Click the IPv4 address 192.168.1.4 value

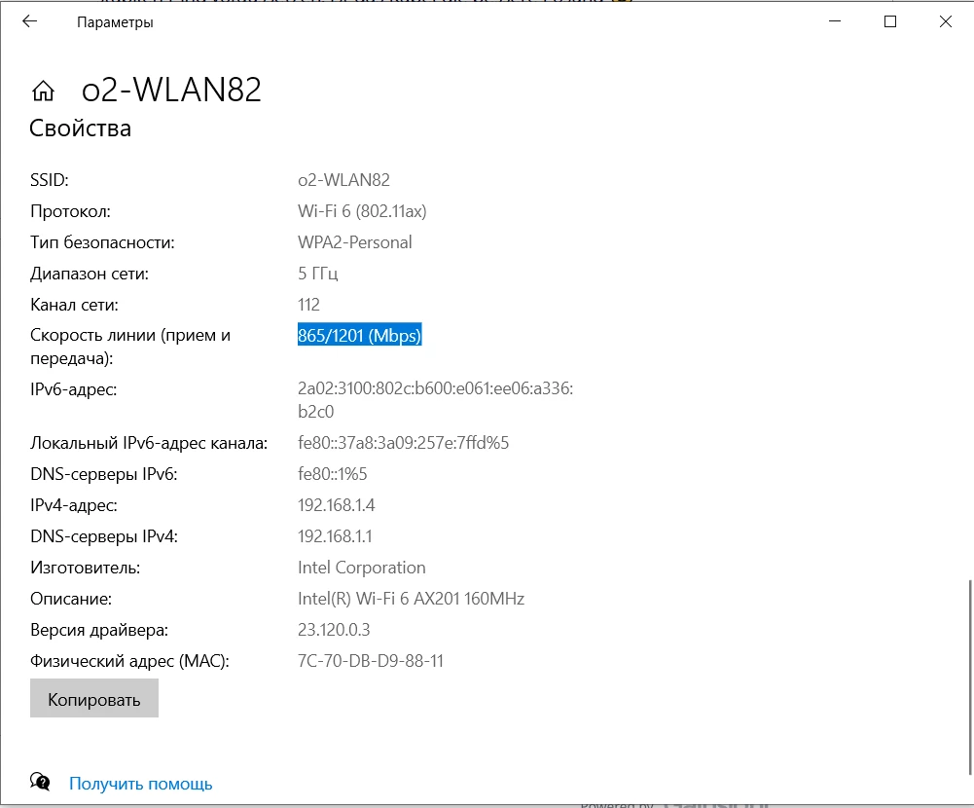[336, 505]
